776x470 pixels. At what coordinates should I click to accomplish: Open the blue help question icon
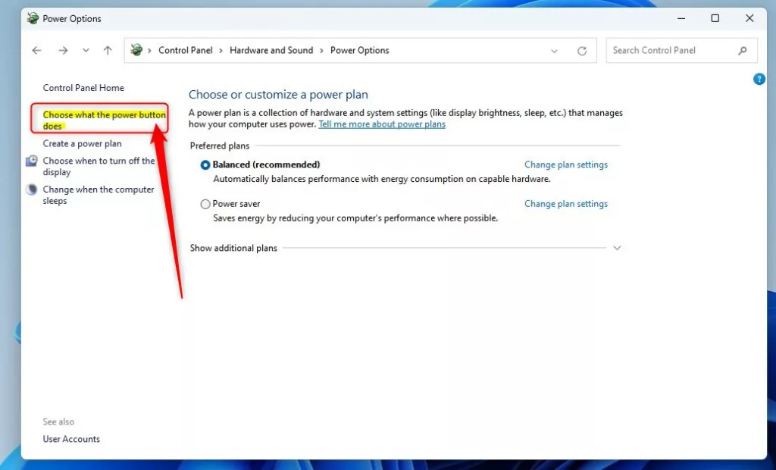pos(759,80)
